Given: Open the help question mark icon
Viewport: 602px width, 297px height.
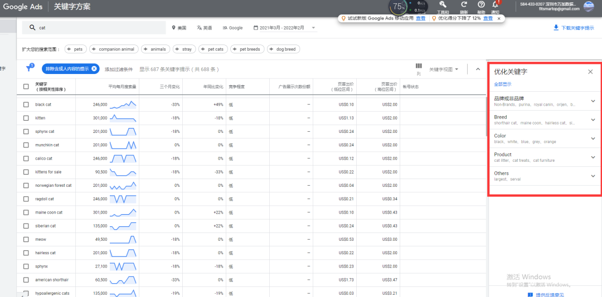Looking at the screenshot, I should [x=481, y=4].
